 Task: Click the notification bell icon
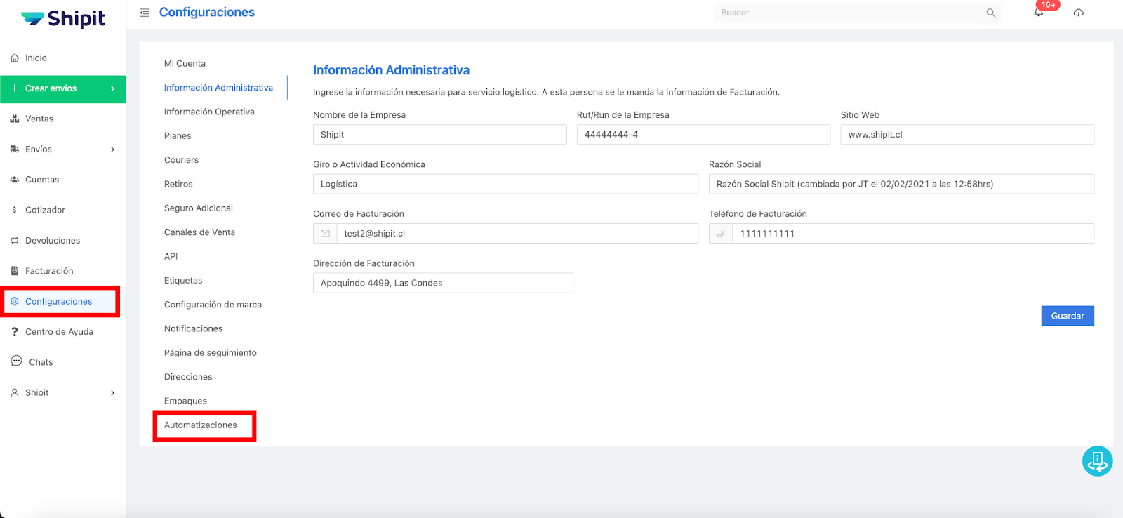tap(1039, 13)
